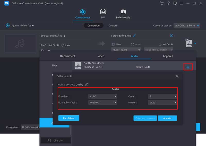Click the duration clock icon

160,44
